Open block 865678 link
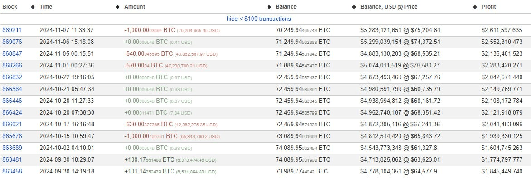The image size is (531, 178). click(x=12, y=136)
